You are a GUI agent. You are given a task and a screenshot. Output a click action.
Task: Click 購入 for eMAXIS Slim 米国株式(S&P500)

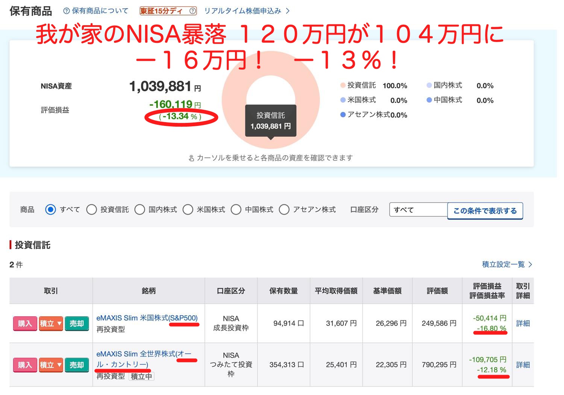coord(25,323)
